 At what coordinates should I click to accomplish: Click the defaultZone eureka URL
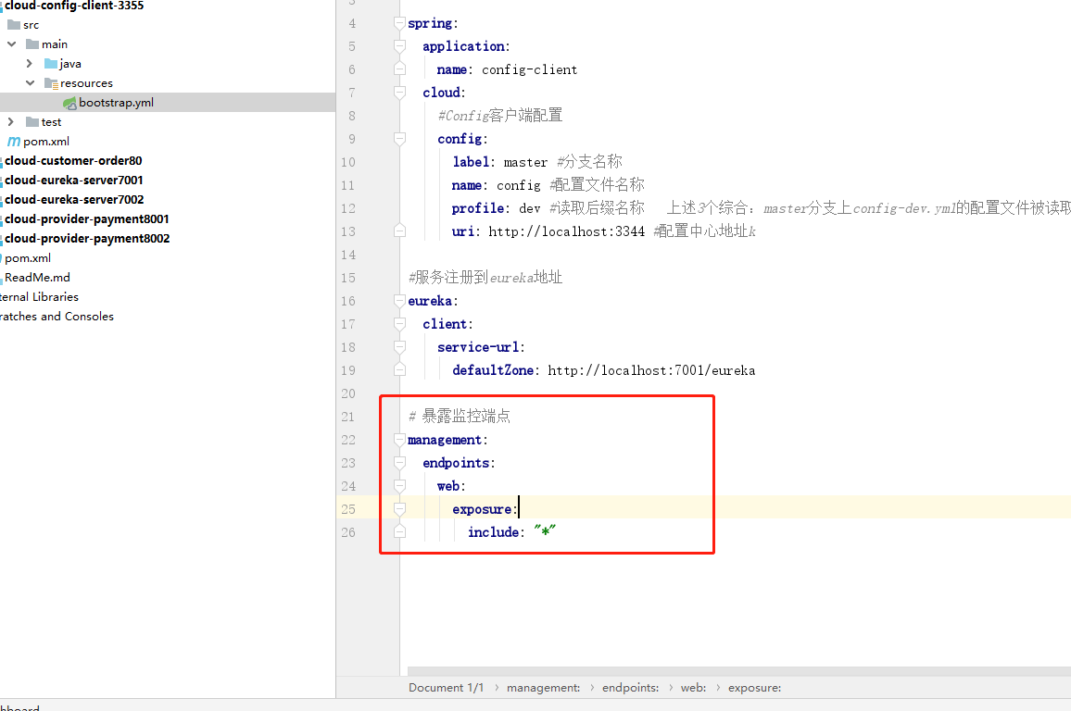(x=651, y=370)
